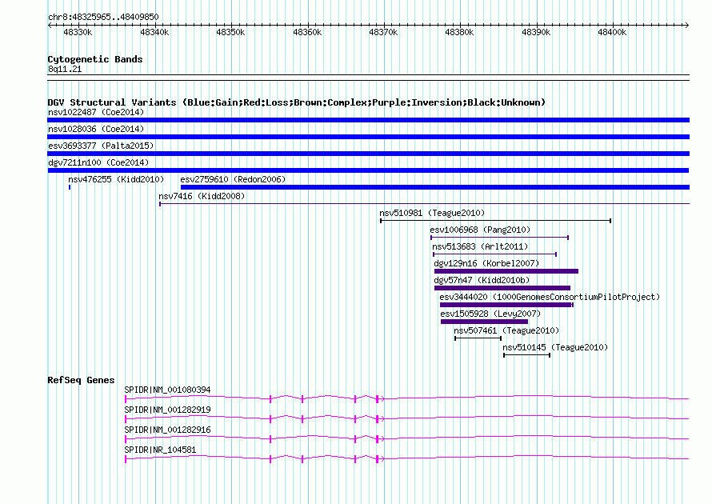Screen dimensions: 712x504
Task: Click the small nsv476255 (Kidd2010) variant marker
Action: [70, 187]
